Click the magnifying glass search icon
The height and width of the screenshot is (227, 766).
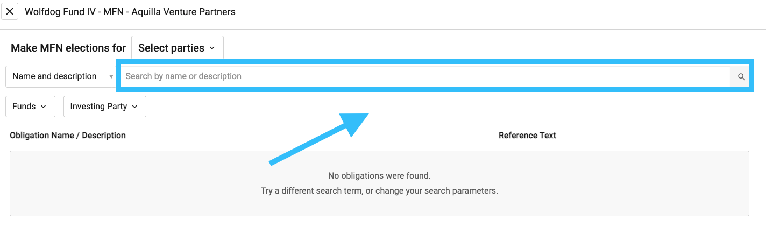click(741, 76)
